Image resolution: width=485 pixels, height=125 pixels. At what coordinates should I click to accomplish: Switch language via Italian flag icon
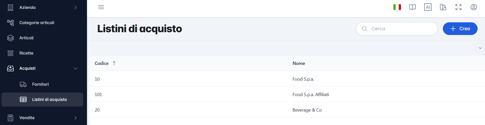pyautogui.click(x=397, y=7)
